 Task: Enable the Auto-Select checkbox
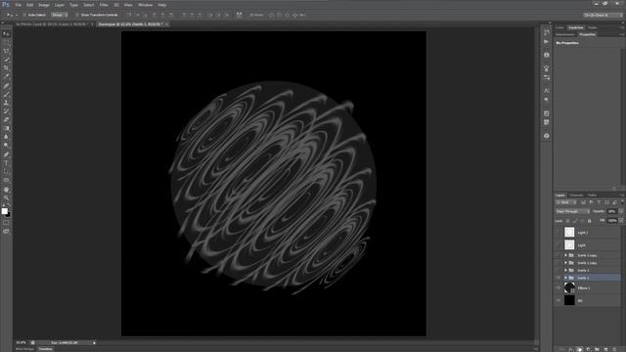(23, 15)
